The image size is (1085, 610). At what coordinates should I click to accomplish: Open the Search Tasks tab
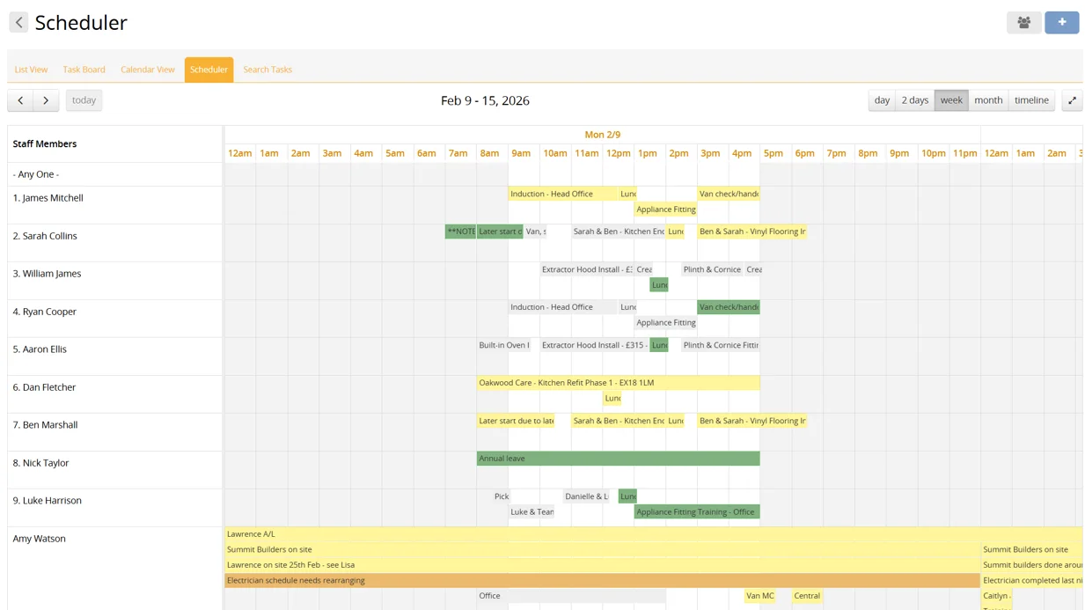click(268, 69)
